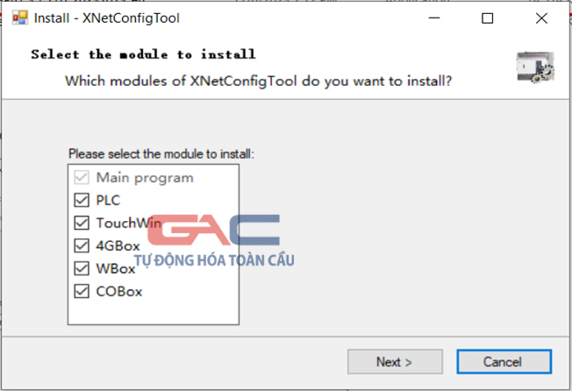Select the COBox list entry
This screenshot has height=391, width=572.
click(119, 291)
